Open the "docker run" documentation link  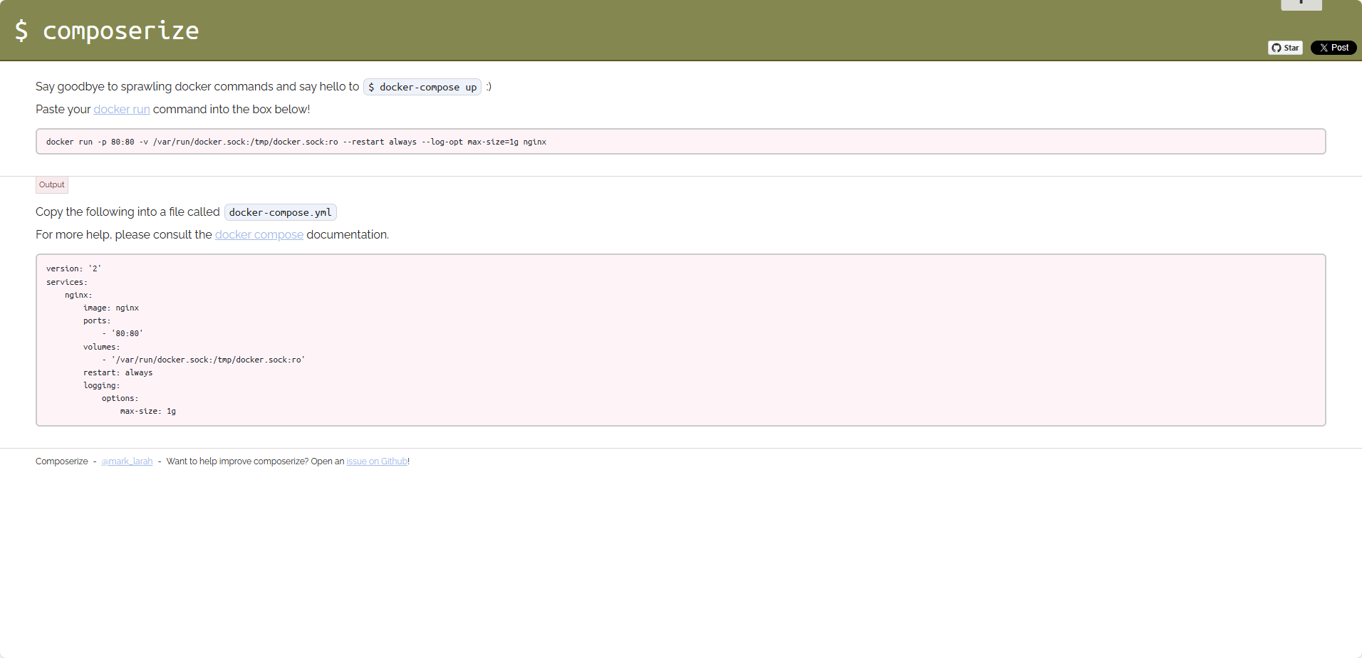(121, 109)
